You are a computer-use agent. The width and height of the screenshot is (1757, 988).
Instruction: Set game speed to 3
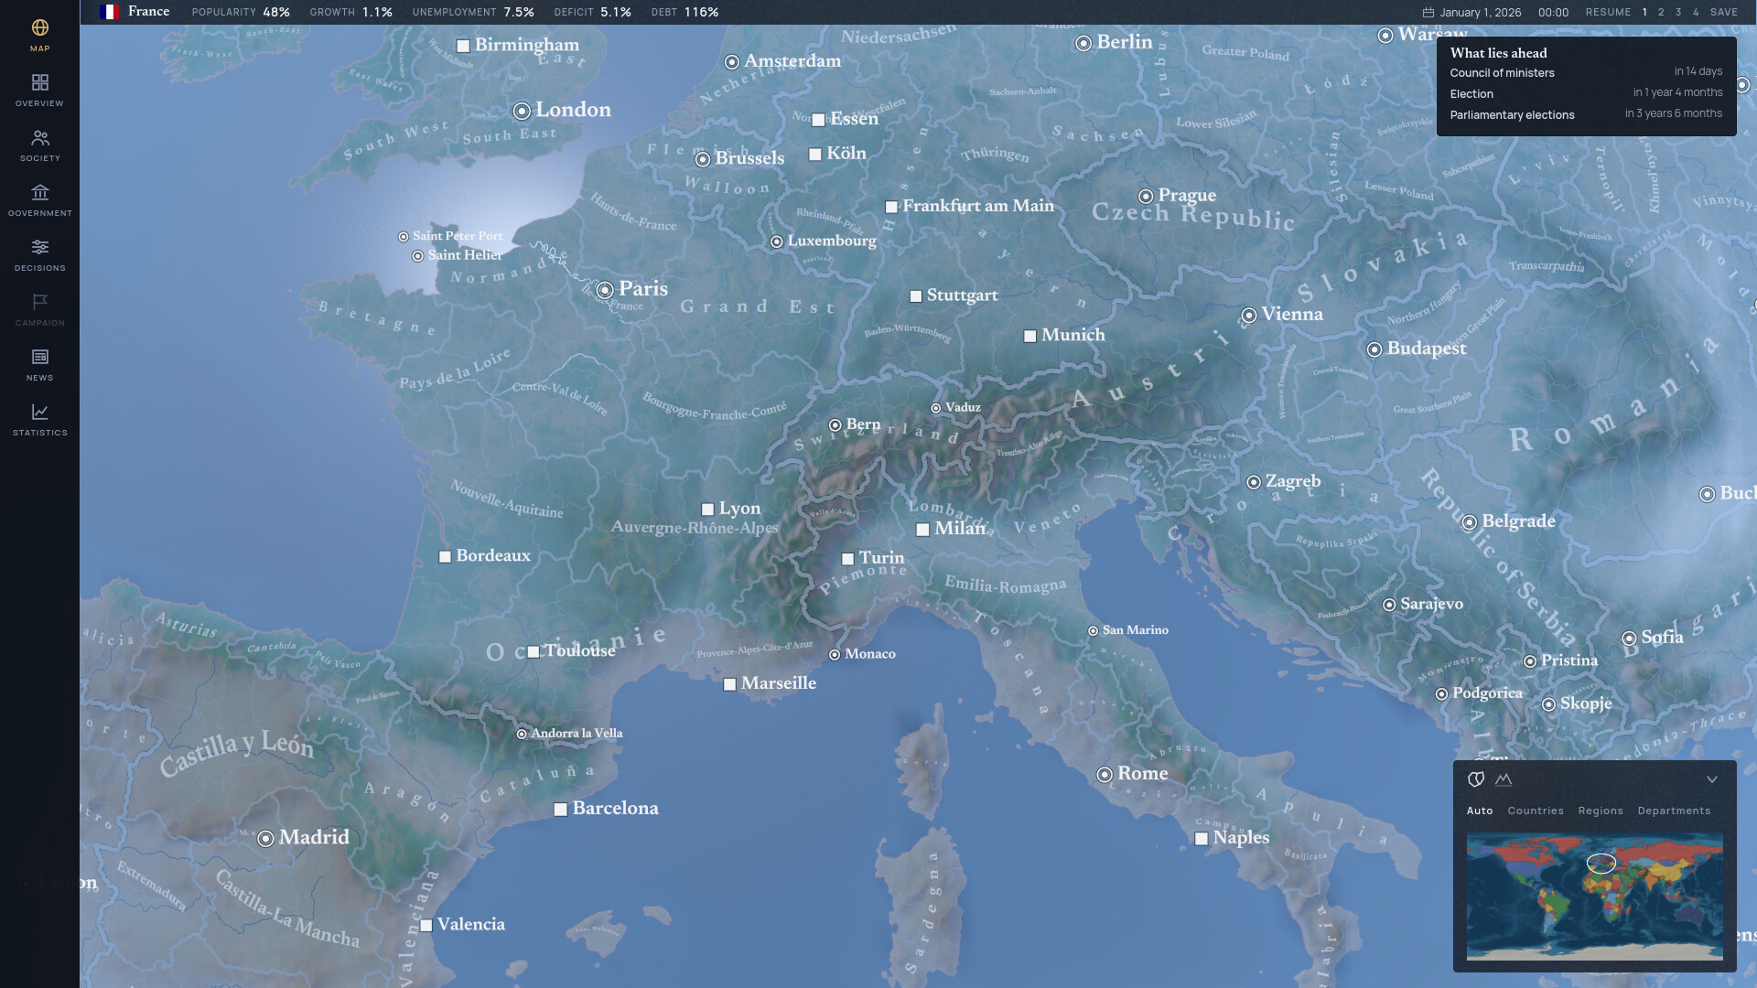(x=1678, y=13)
